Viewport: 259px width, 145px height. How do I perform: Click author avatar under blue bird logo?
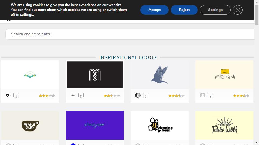point(138,95)
